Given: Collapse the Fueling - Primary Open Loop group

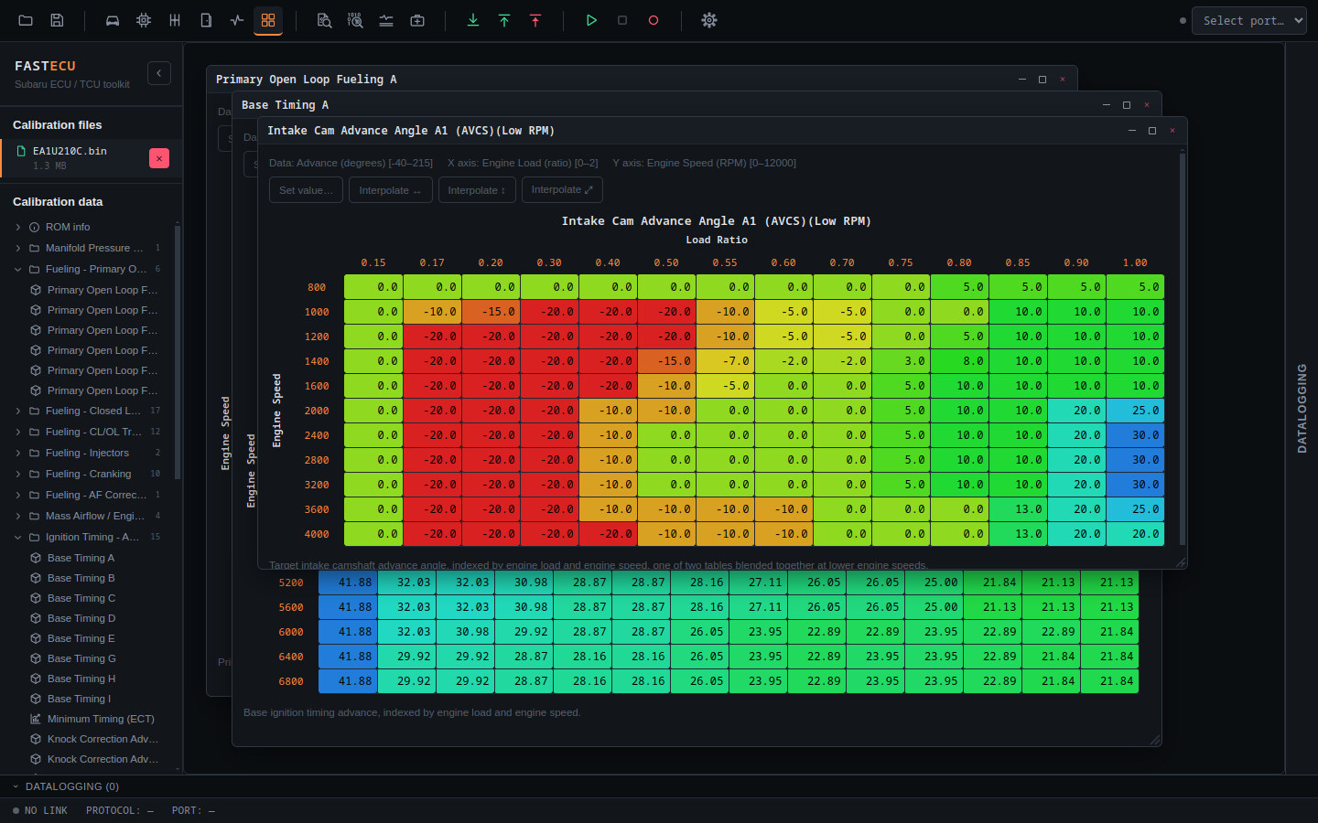Looking at the screenshot, I should (18, 269).
